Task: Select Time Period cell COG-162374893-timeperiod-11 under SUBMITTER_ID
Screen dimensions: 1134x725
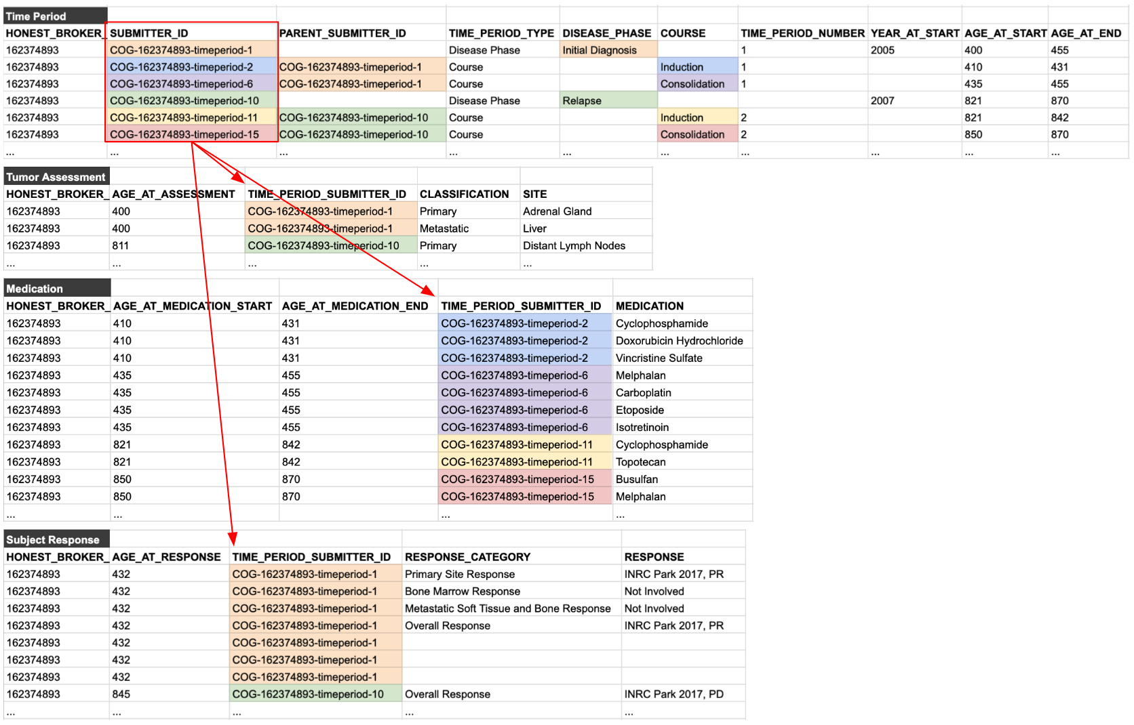Action: [192, 118]
